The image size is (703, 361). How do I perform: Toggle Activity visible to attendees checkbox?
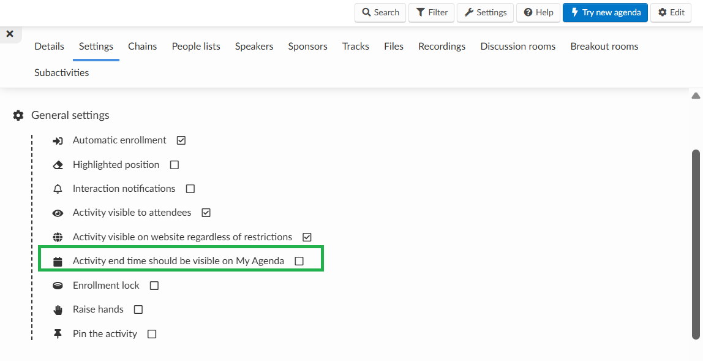pyautogui.click(x=206, y=213)
